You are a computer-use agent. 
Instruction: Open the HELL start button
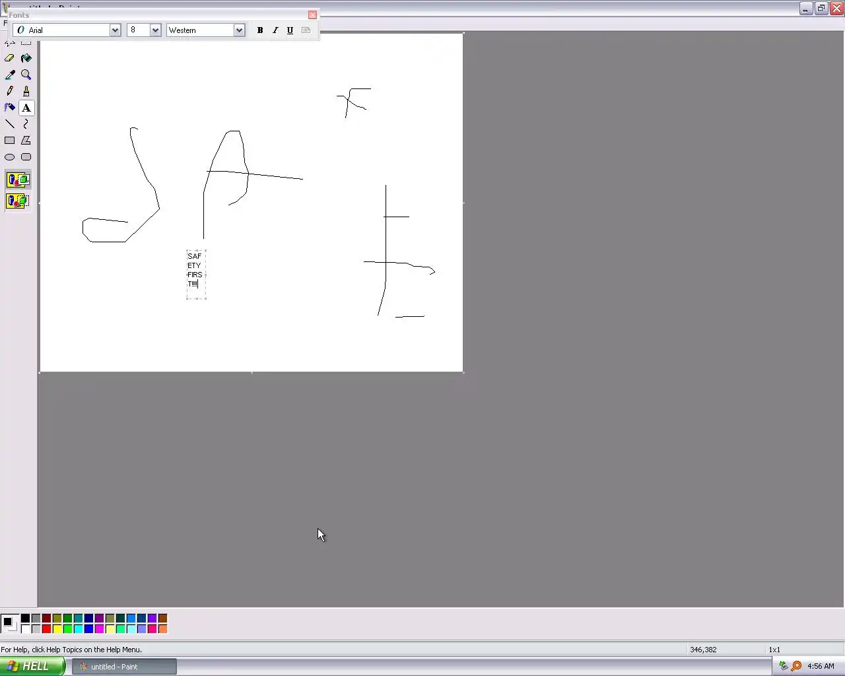[32, 667]
